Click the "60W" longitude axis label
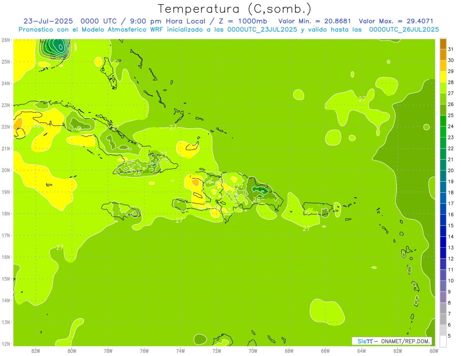Screen dimensions: 461x356 click(434, 351)
